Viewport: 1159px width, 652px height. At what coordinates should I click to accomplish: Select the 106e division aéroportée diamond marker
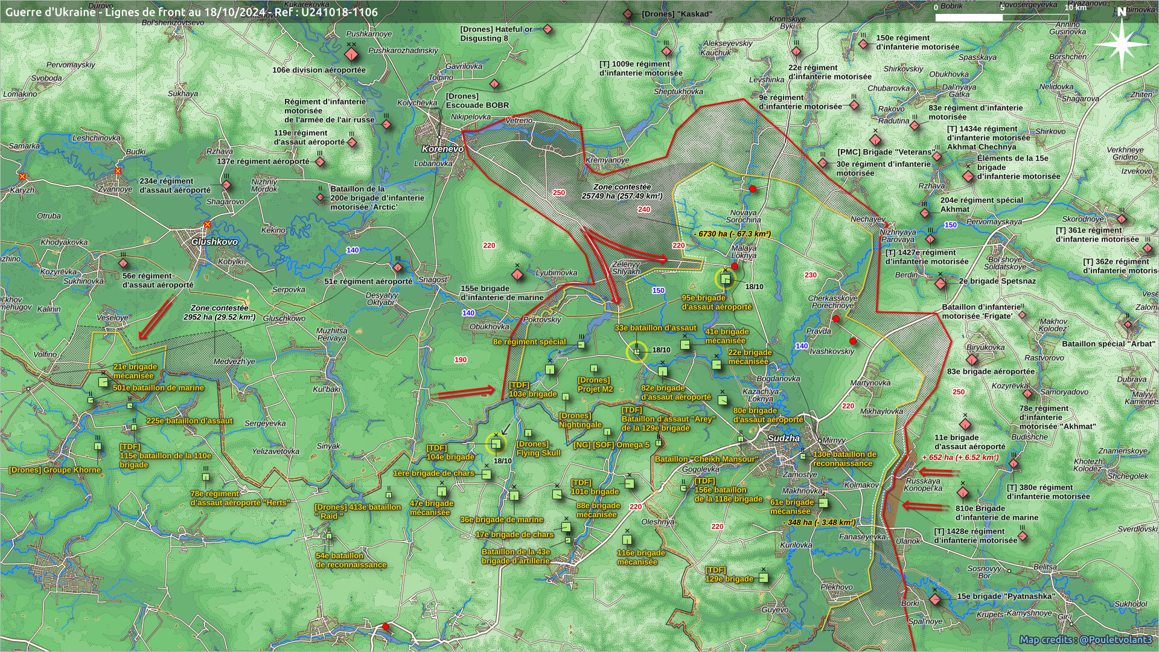coord(352,56)
